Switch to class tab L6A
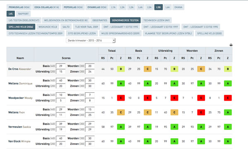 click(x=167, y=7)
